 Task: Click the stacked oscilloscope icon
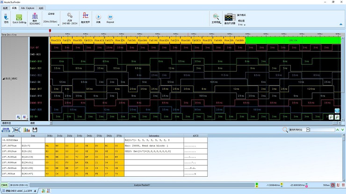230,16
